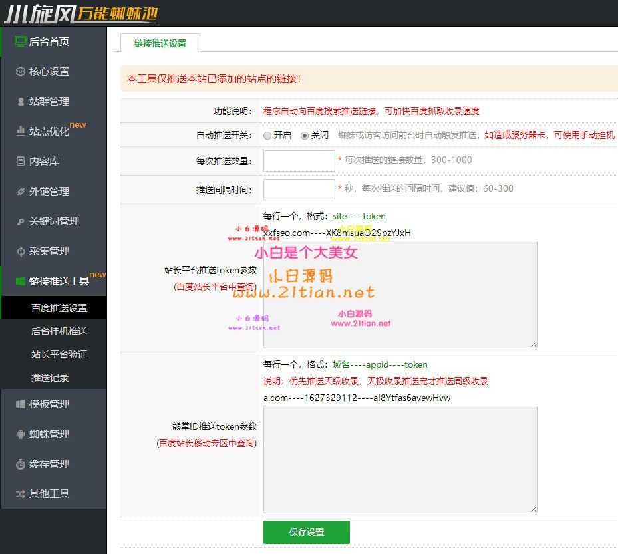This screenshot has height=554, width=618.
Task: Click the hint 每次推送的链接数量, 300-1000
Action: pos(408,160)
